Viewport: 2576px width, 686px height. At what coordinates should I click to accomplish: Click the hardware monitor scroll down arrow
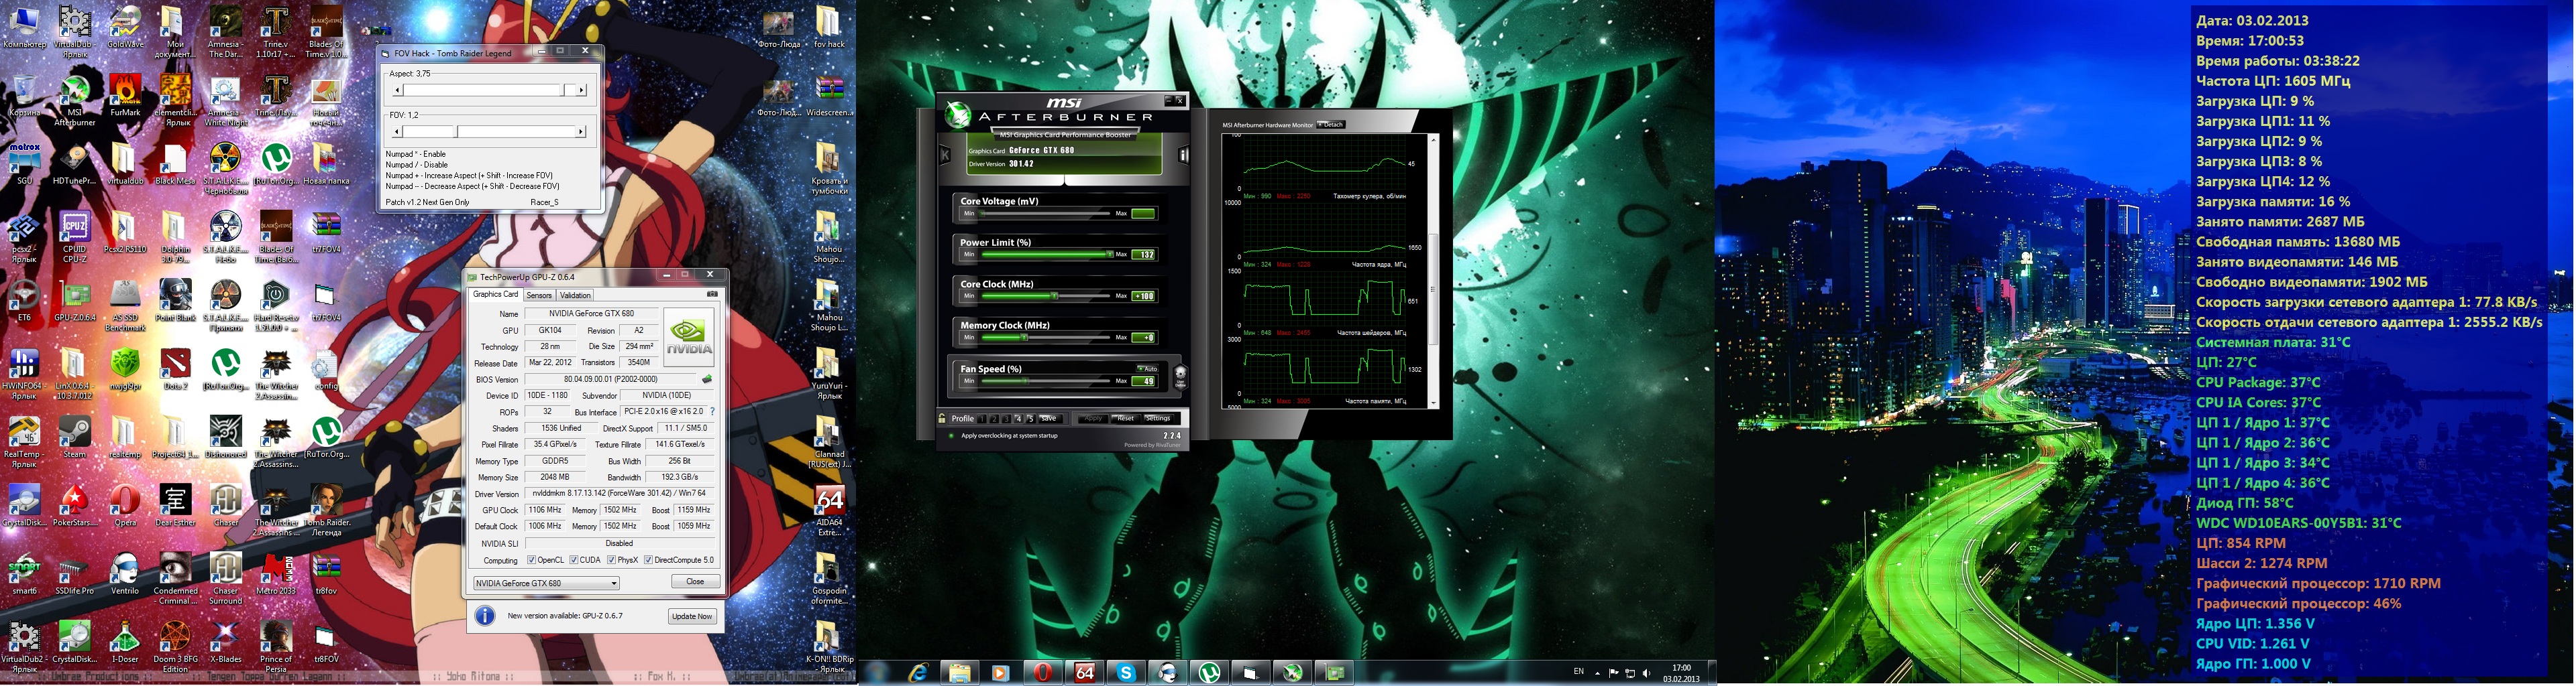(x=1433, y=403)
